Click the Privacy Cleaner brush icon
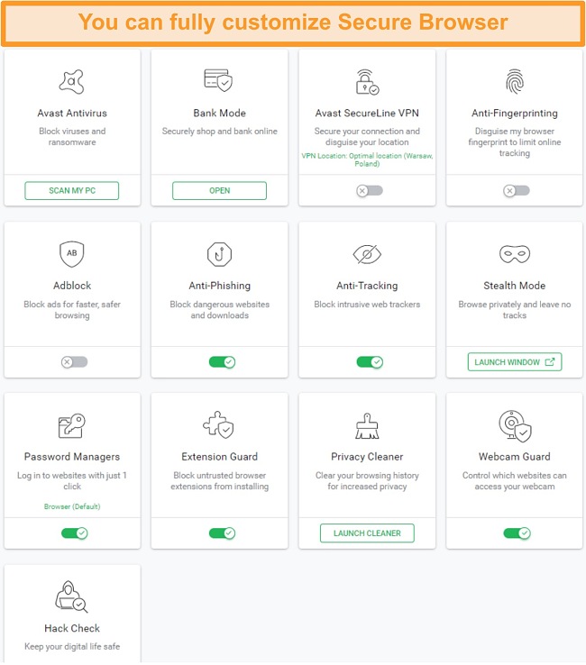Viewport: 586px width, 665px height. 367,426
